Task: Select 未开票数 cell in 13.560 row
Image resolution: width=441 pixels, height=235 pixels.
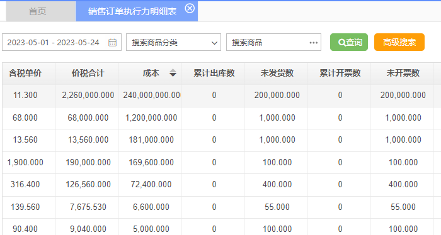Action: pos(402,140)
